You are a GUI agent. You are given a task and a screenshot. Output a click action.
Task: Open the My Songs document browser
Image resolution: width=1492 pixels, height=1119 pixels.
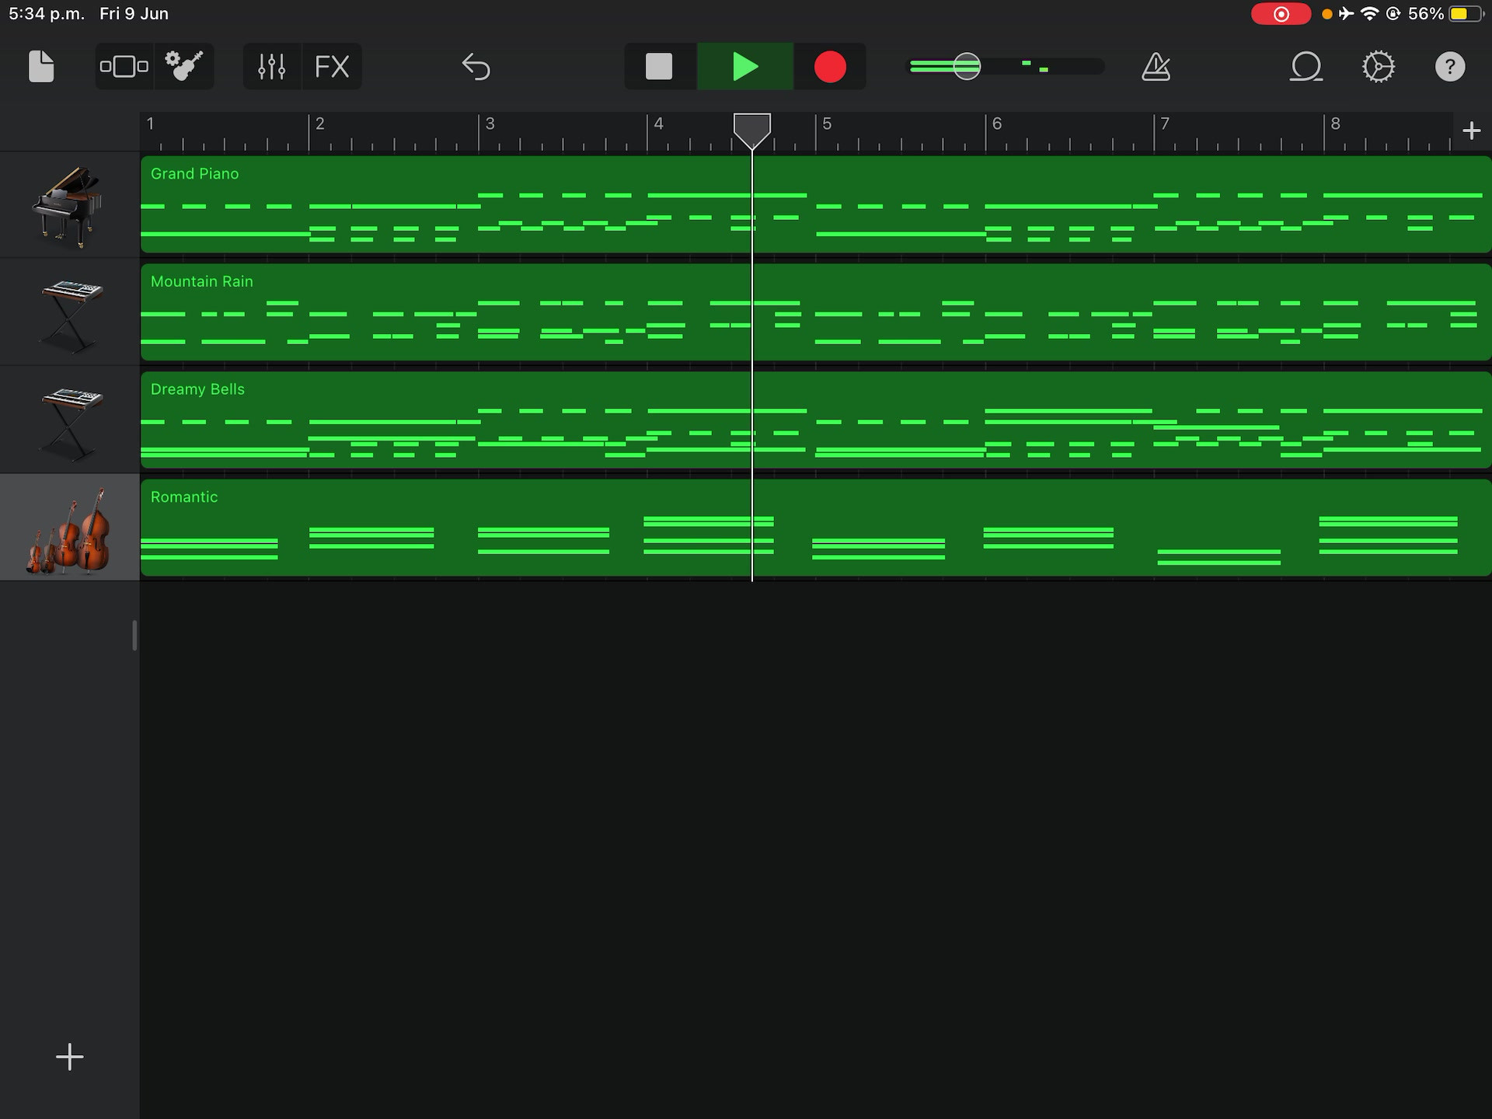tap(41, 67)
